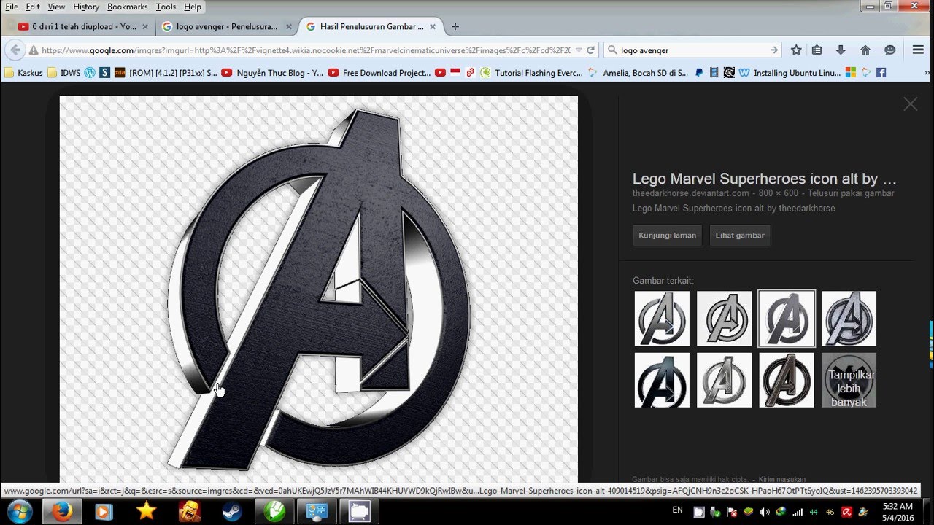This screenshot has width=934, height=525.
Task: Open the Facebook bookmark icon
Action: (x=881, y=73)
